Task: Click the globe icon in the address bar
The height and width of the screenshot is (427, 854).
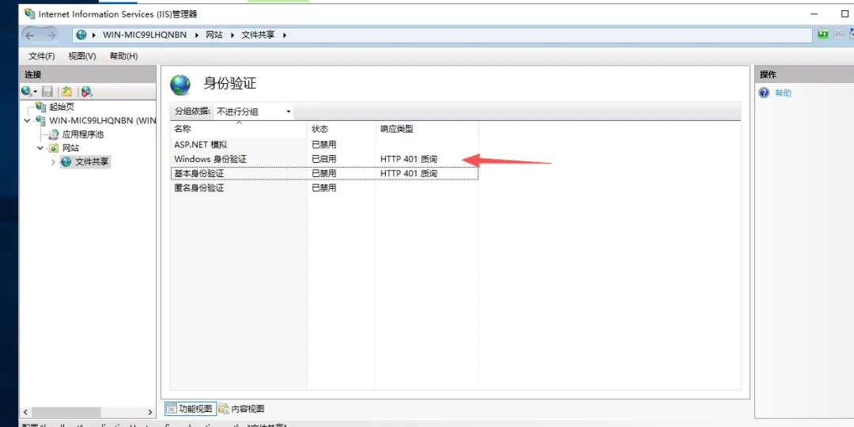Action: (x=81, y=35)
